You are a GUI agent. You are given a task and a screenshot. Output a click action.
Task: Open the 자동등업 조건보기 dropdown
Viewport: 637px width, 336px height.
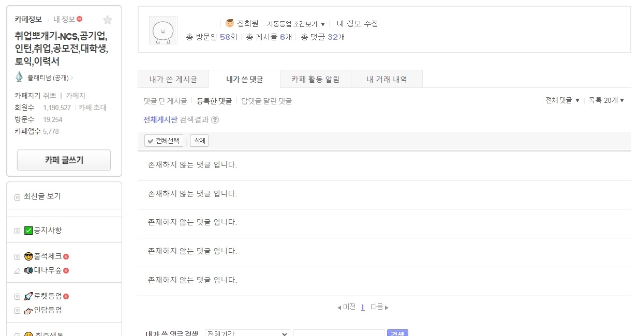(x=295, y=23)
